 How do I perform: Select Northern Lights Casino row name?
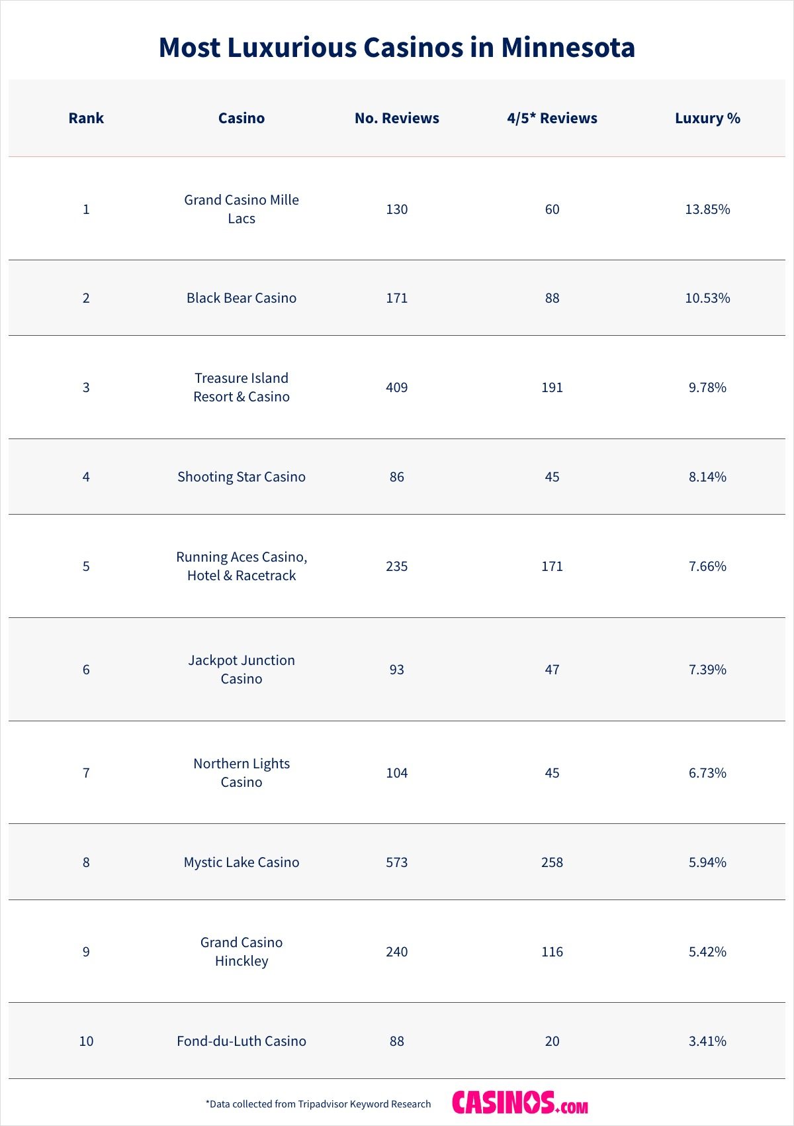[242, 772]
